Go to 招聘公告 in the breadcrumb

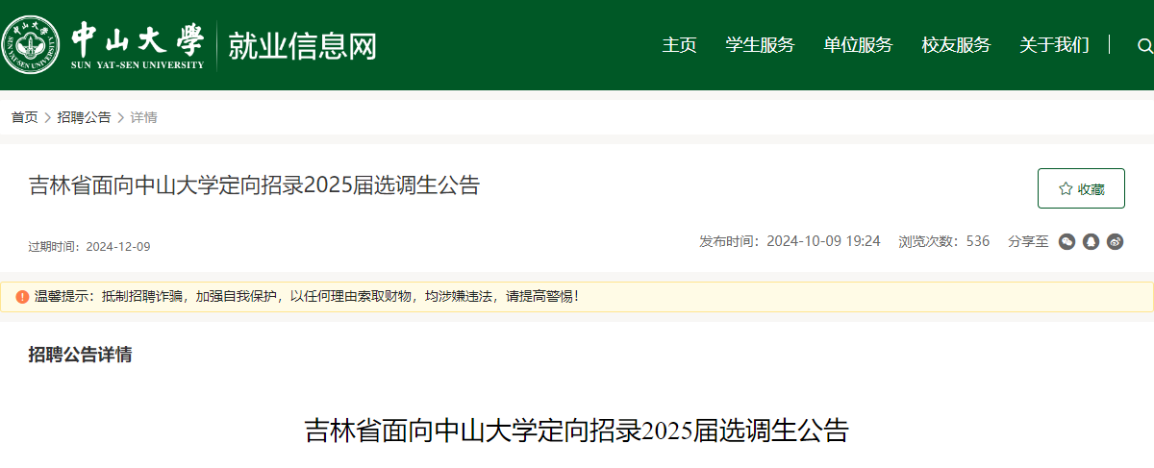click(x=84, y=117)
